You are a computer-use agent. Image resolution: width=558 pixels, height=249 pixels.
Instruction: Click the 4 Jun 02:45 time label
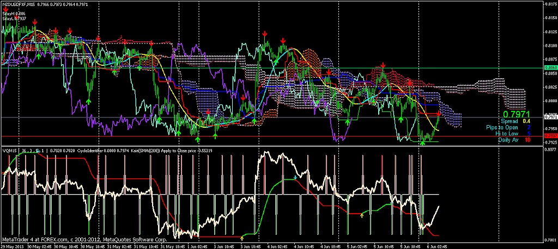click(277, 246)
